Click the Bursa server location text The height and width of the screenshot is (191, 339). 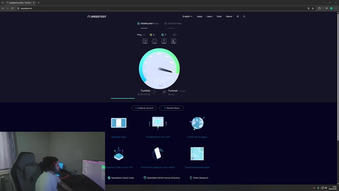pos(171,94)
